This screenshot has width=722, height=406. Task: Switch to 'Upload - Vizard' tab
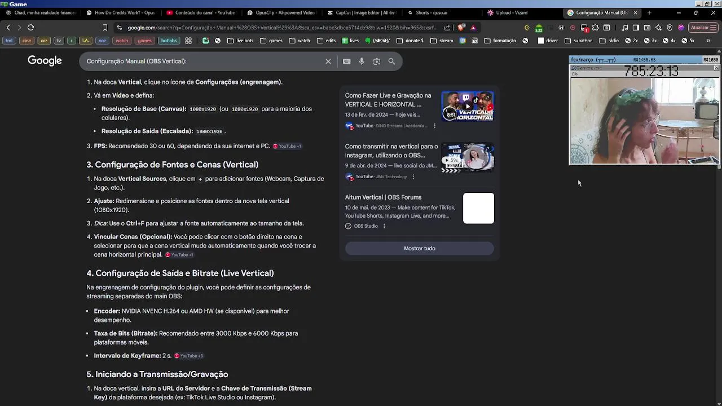click(523, 12)
